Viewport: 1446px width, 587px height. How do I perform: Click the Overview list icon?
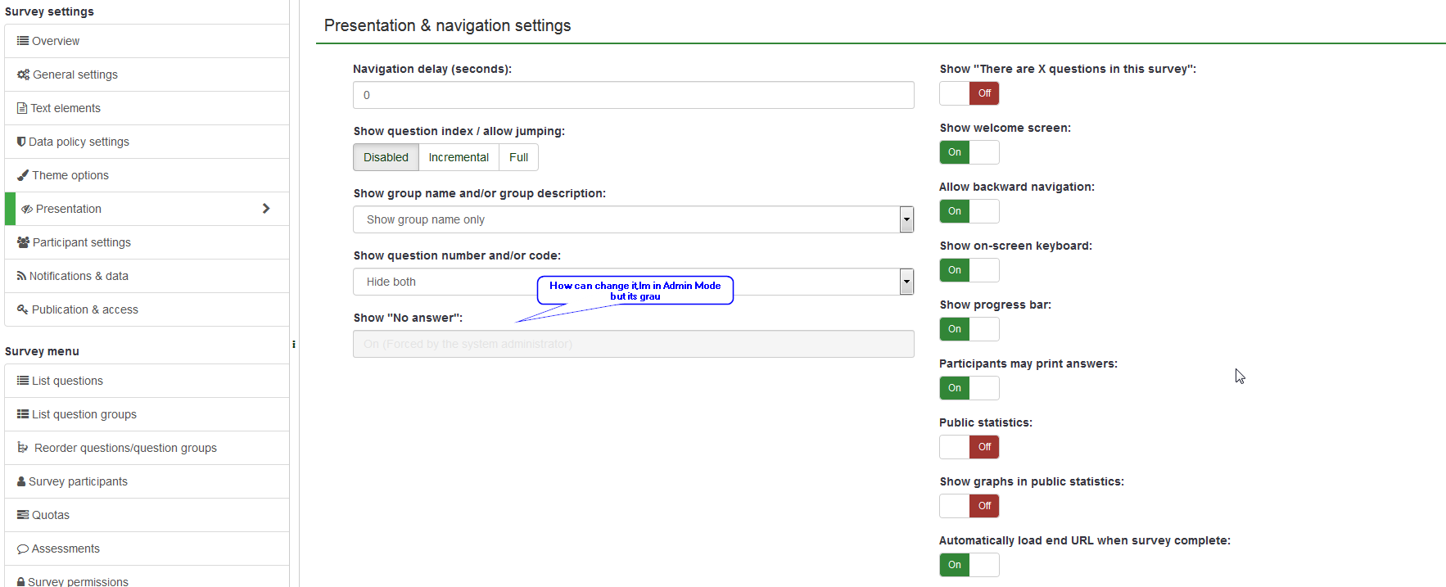pyautogui.click(x=23, y=41)
